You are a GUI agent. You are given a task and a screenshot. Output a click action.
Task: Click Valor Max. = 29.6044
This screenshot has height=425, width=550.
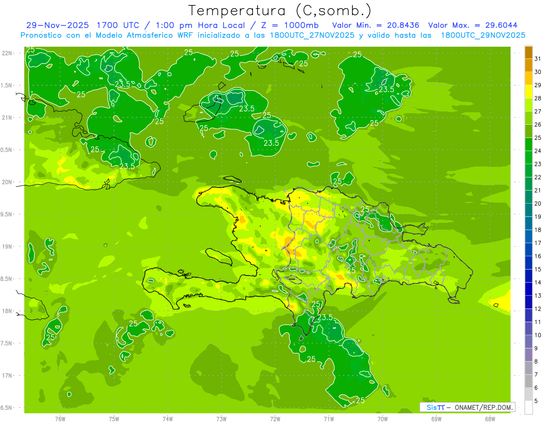tap(473, 25)
